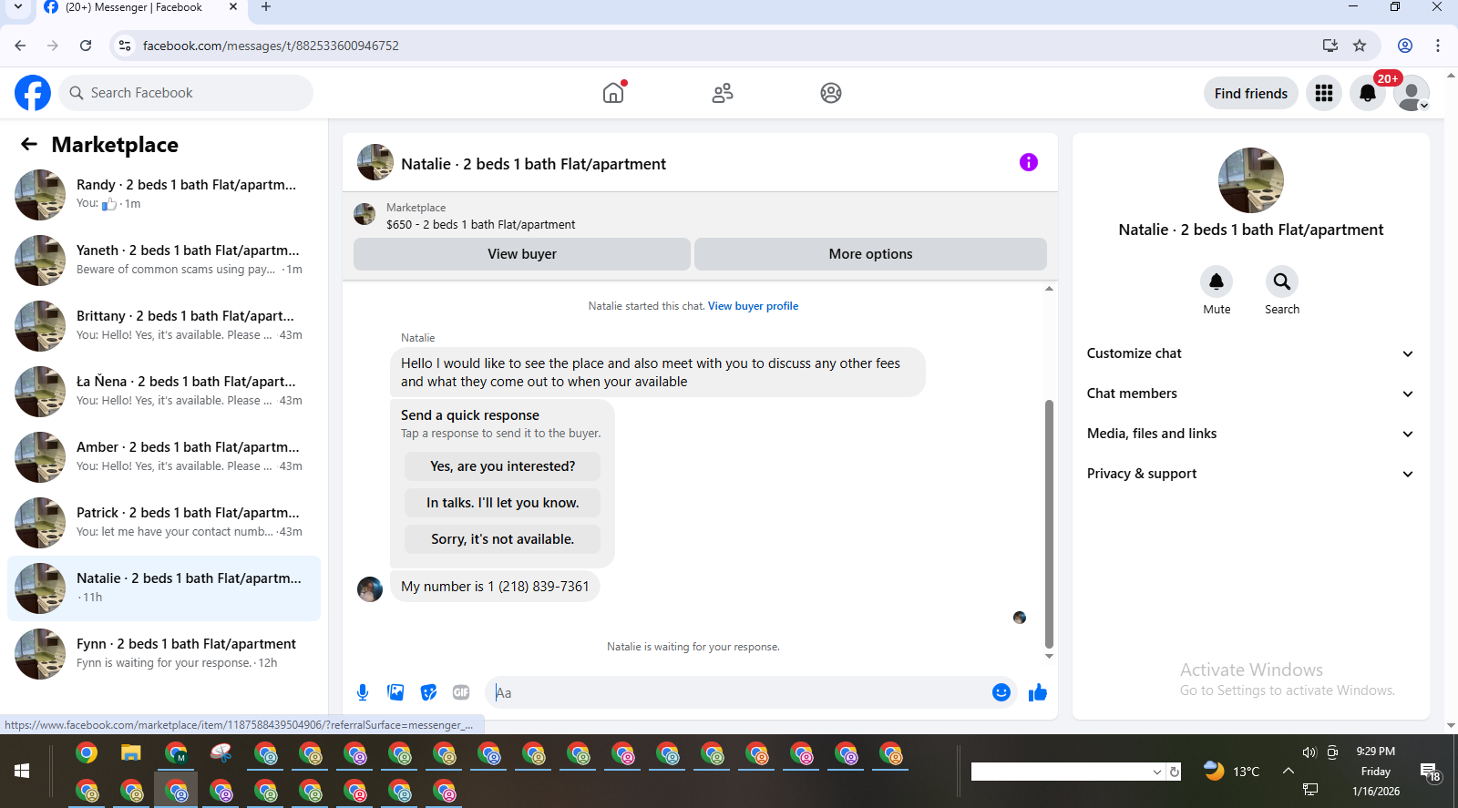
Task: Click the install app icon in address bar
Action: [1330, 46]
